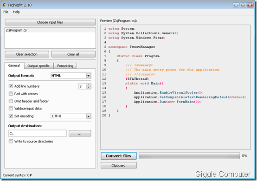The height and width of the screenshot is (181, 257).
Task: Select Z:/Program.cs in input file list
Action: (x=50, y=30)
